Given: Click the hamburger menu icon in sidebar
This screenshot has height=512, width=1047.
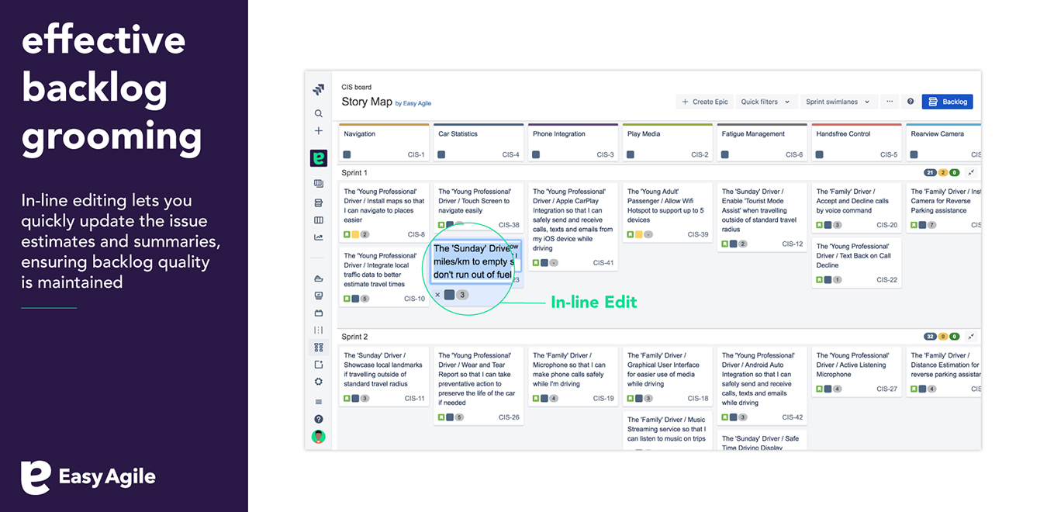Looking at the screenshot, I should click(x=318, y=402).
